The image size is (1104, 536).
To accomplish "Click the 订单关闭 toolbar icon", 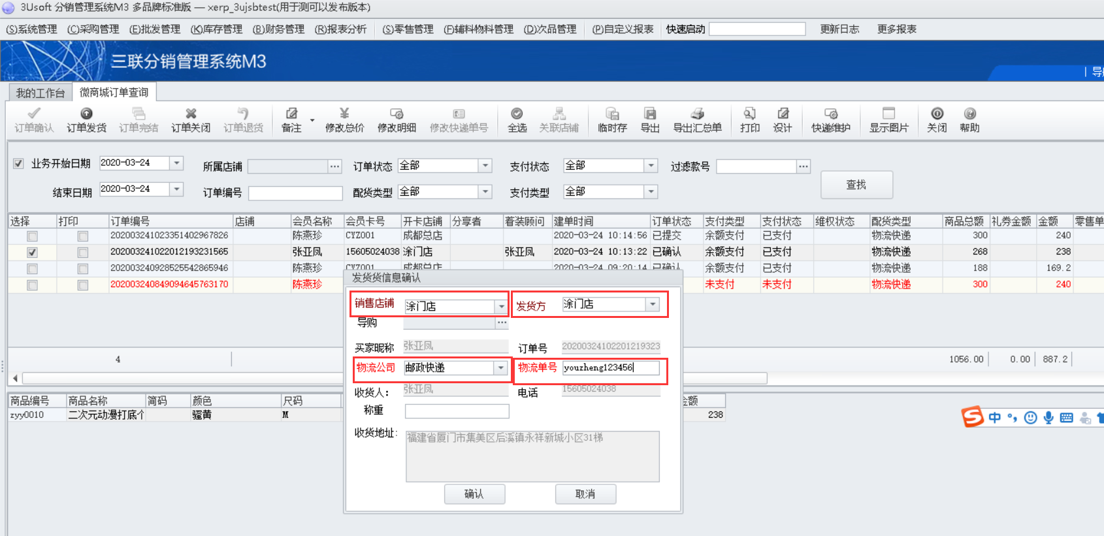I will coord(191,120).
